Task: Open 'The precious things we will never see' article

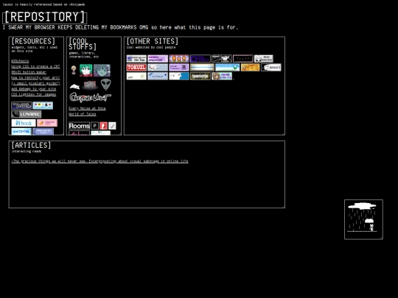Action: coord(99,161)
